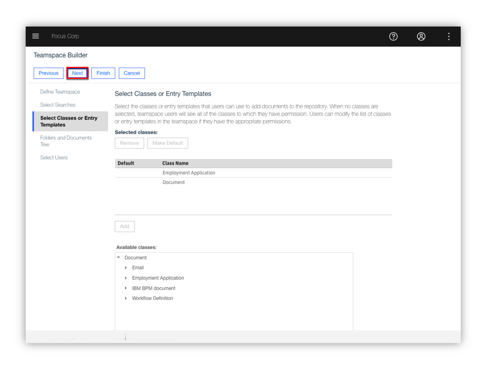Click the Focus Corp title

tap(65, 36)
